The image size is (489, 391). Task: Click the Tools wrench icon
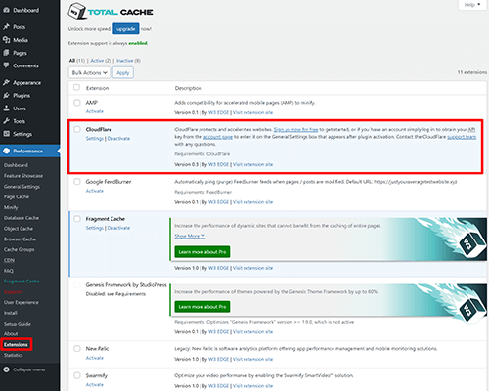(6, 121)
